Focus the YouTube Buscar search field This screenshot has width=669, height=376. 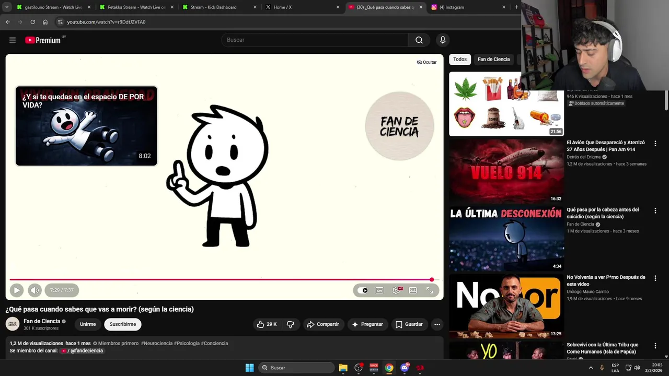pyautogui.click(x=315, y=40)
